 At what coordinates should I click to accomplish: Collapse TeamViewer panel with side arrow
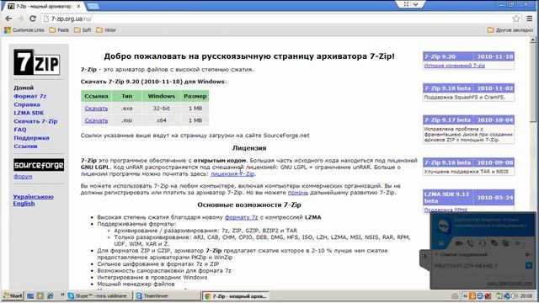(424, 256)
